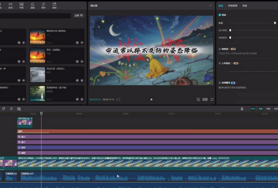
Task: Toggle the 音频翻译 AI checkbox
Action: pos(220,83)
